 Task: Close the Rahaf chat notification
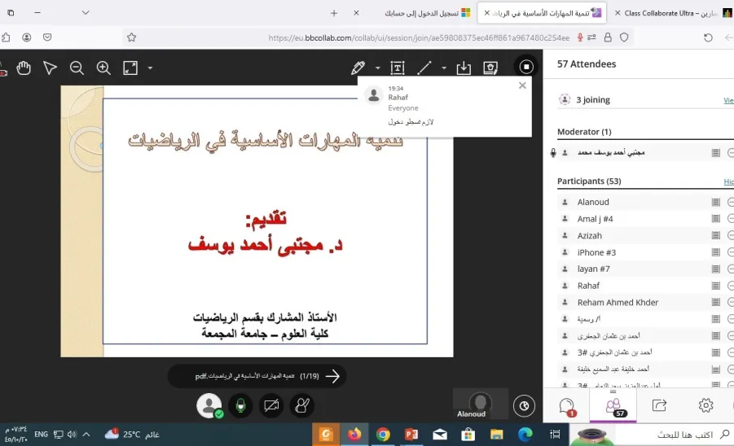pos(522,85)
